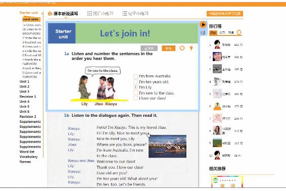This screenshot has height=191, width=286.
Task: Select sidebar item 8 Look at the
Action: [x=31, y=68]
